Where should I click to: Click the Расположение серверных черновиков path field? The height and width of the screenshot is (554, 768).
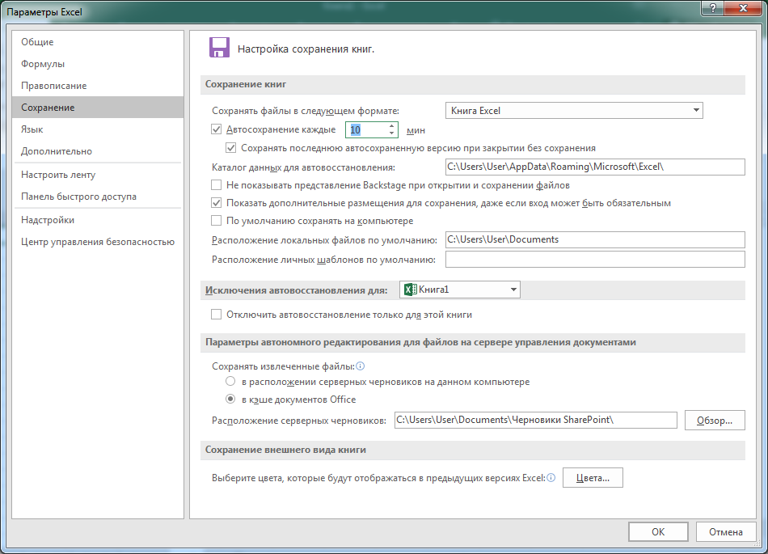coord(536,420)
